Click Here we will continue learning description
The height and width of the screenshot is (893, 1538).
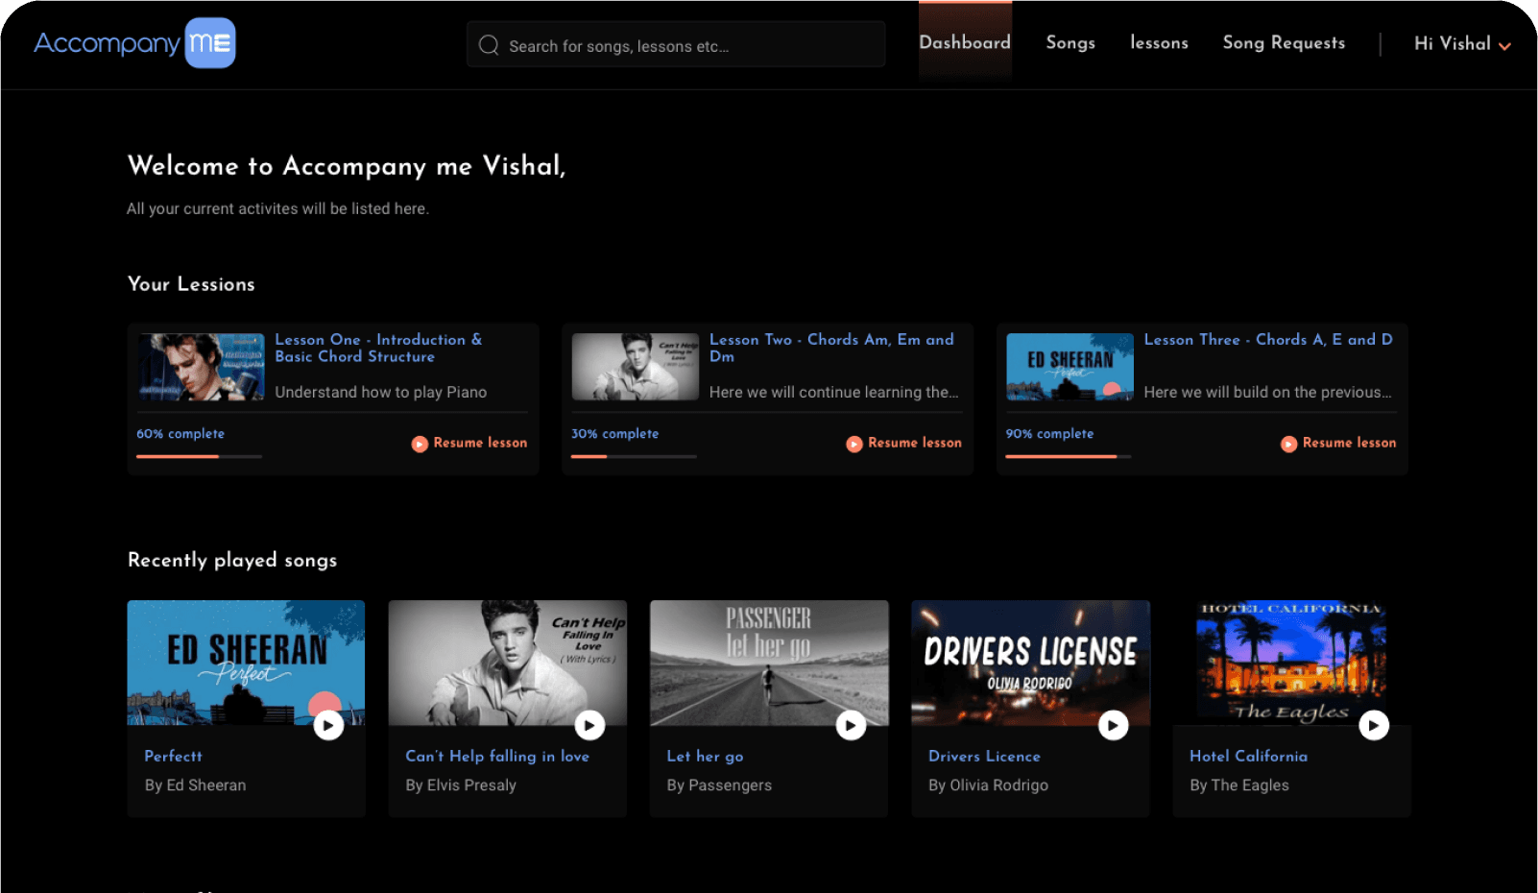coord(833,392)
